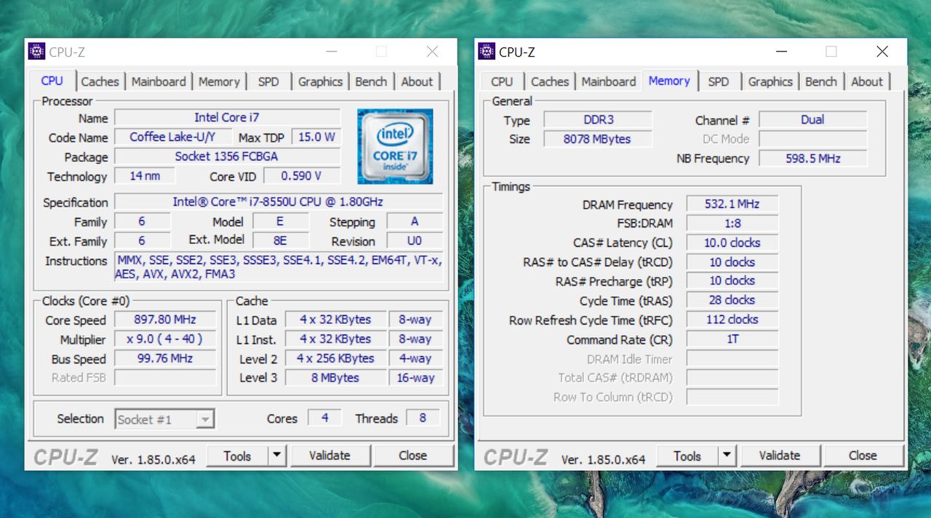Click Stepping value A

click(415, 222)
